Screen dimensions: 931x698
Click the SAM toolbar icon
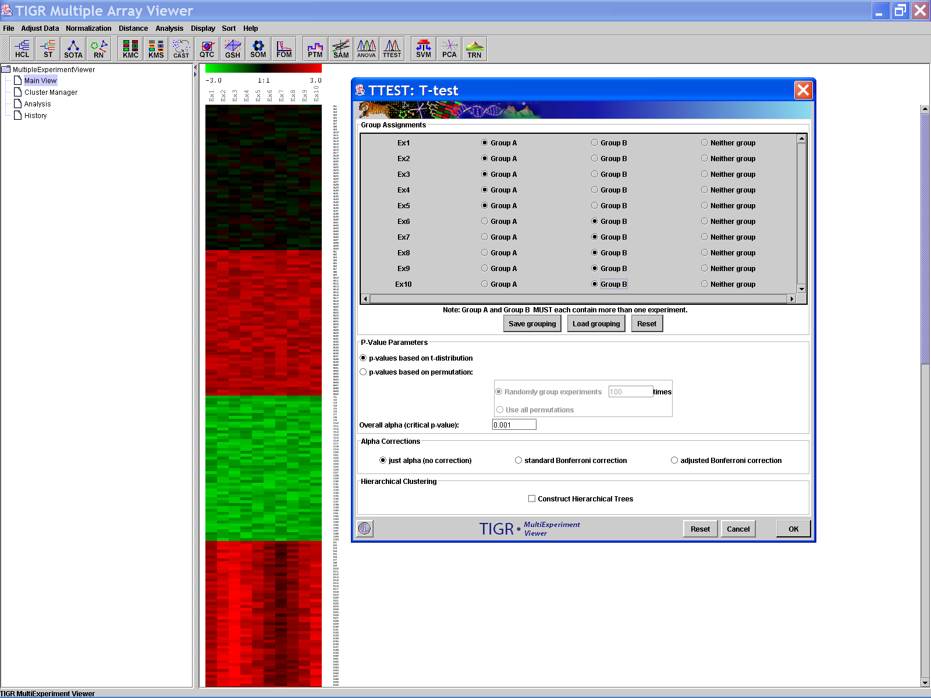tap(341, 49)
